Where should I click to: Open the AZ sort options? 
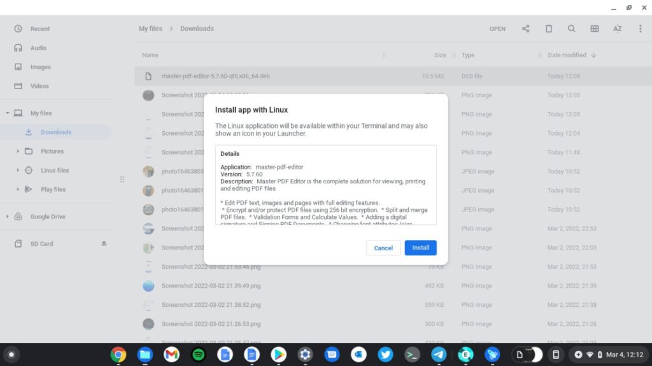coord(617,28)
